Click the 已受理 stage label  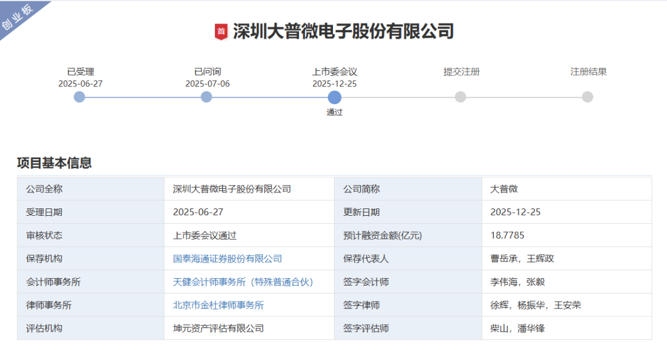pyautogui.click(x=80, y=72)
